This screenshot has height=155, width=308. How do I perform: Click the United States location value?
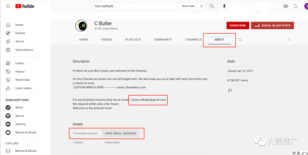pos(112,142)
